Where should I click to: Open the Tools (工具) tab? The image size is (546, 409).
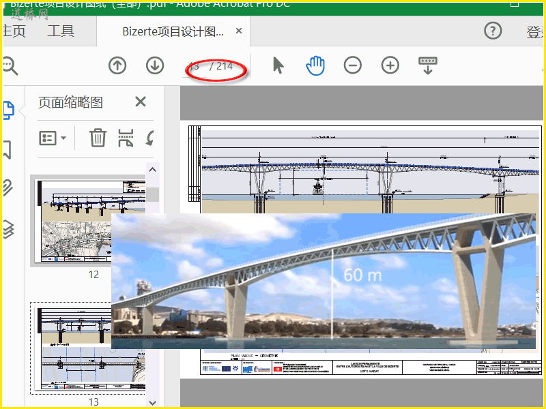[x=61, y=31]
